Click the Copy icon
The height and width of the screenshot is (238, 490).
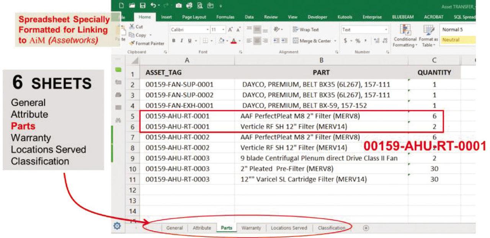[132, 35]
